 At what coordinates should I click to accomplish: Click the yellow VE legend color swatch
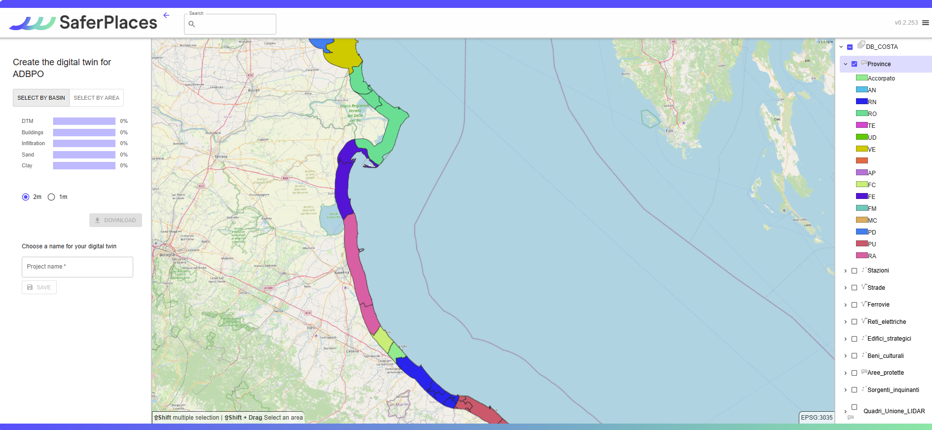click(861, 149)
